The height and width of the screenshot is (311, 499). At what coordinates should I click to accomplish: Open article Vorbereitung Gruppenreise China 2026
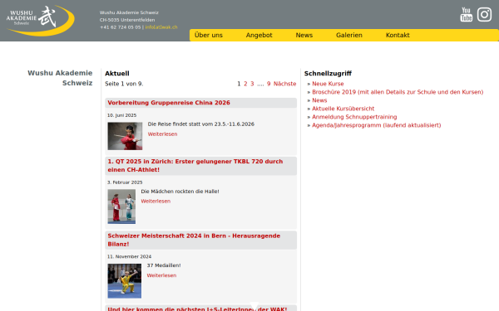[x=169, y=103]
